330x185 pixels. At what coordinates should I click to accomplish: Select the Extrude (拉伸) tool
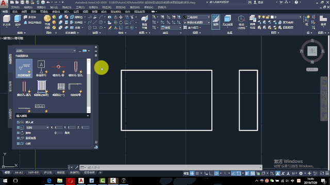18,21
